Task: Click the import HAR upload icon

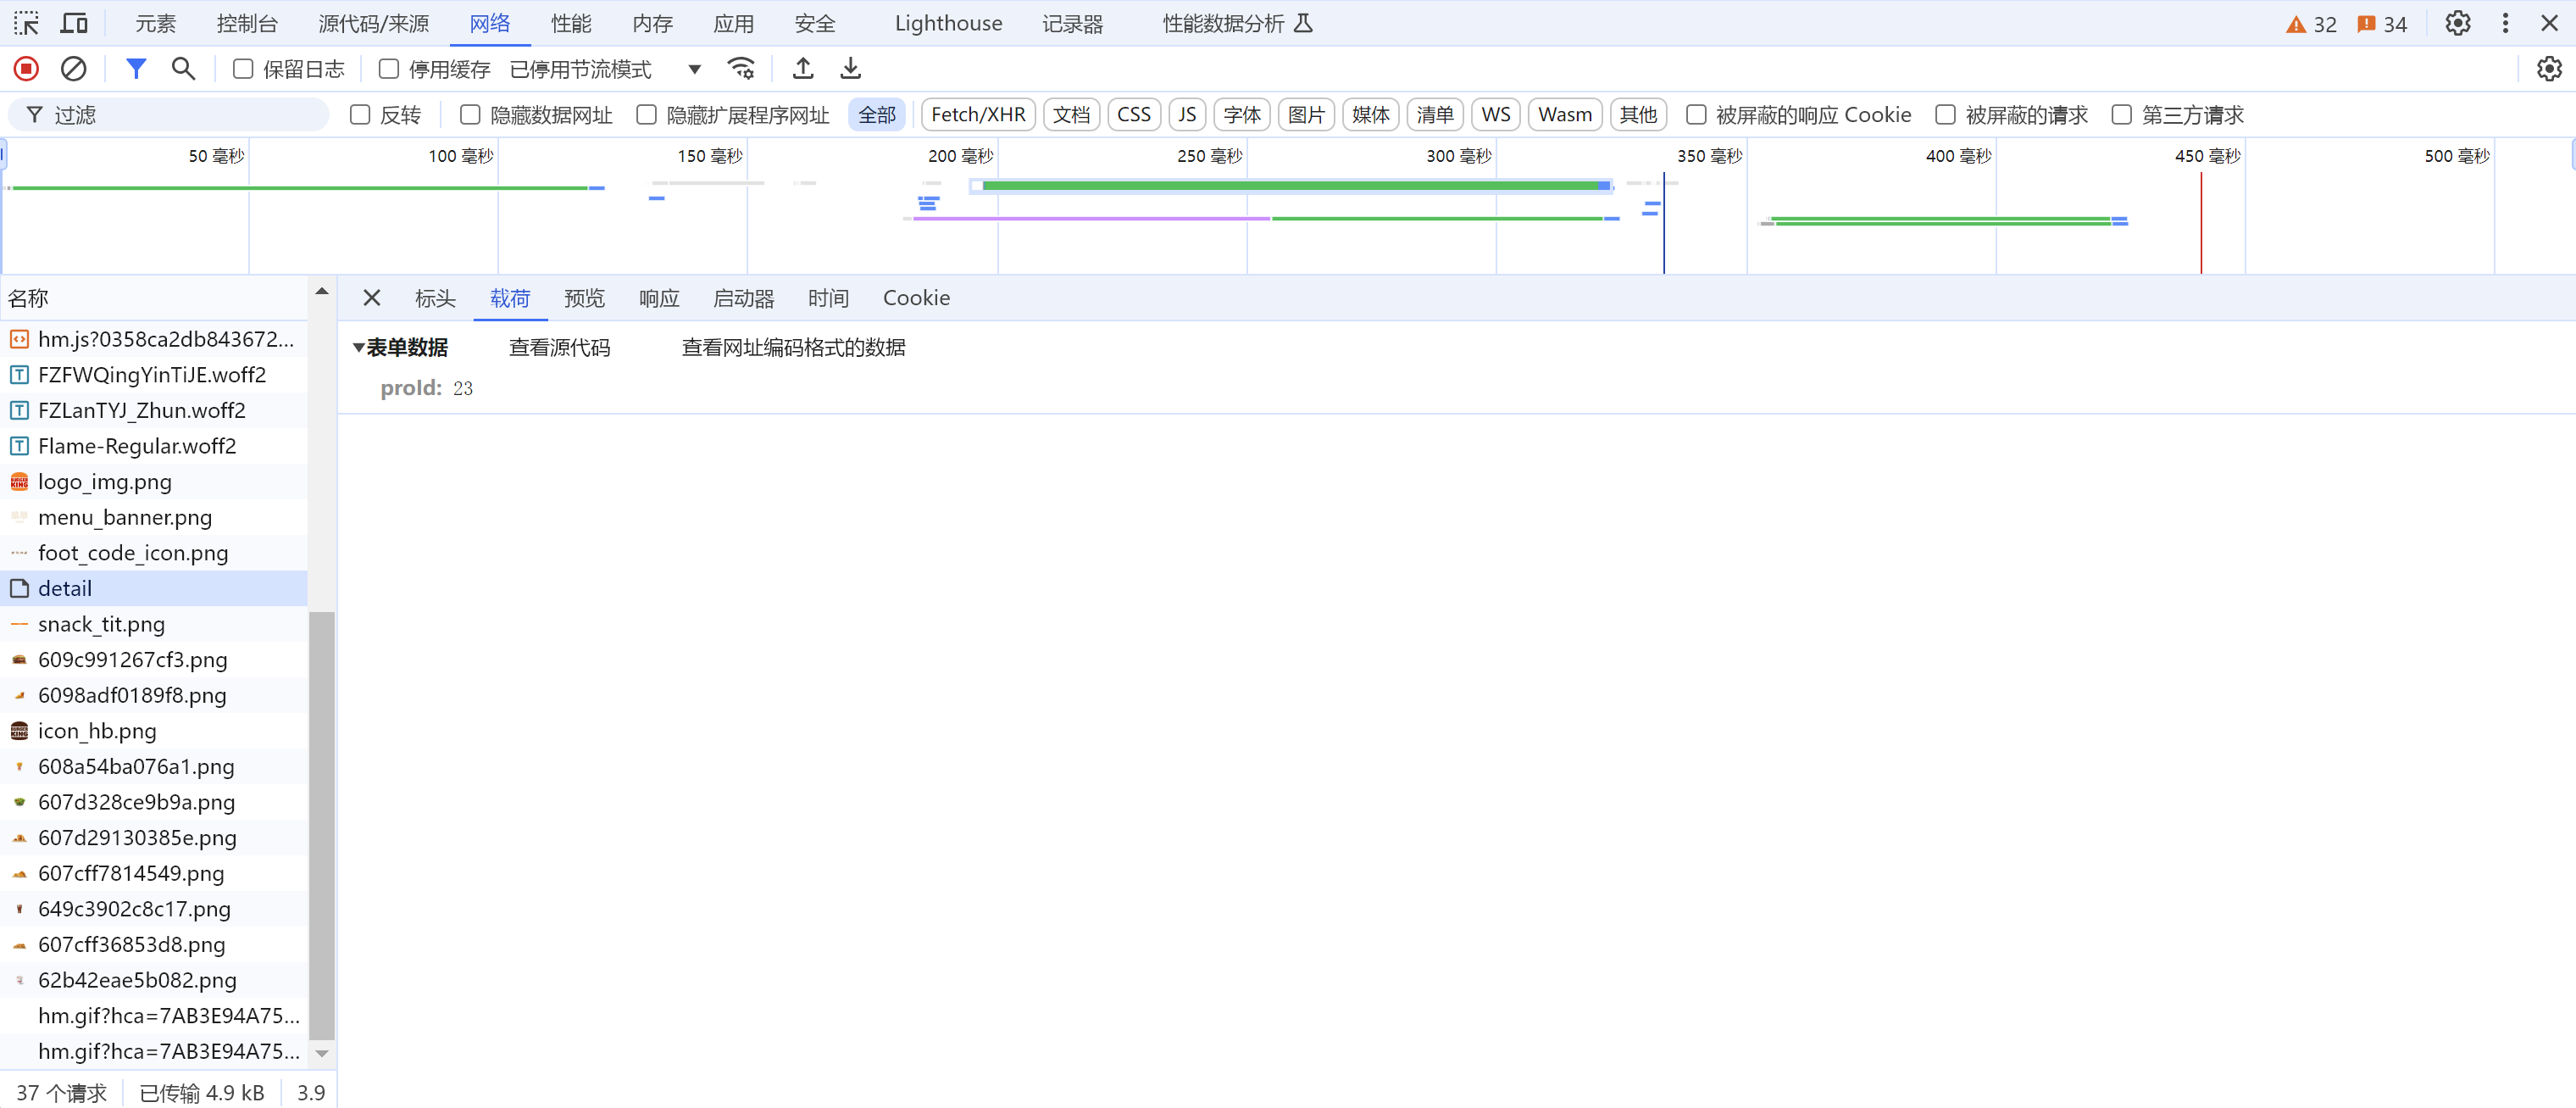Action: [x=802, y=69]
